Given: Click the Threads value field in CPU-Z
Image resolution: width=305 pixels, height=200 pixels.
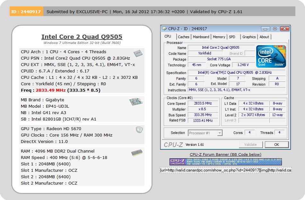Looking at the screenshot, I should (280, 132).
